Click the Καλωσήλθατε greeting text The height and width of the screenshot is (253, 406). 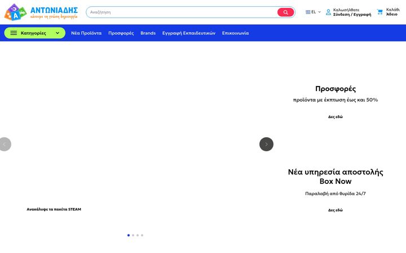click(x=346, y=10)
